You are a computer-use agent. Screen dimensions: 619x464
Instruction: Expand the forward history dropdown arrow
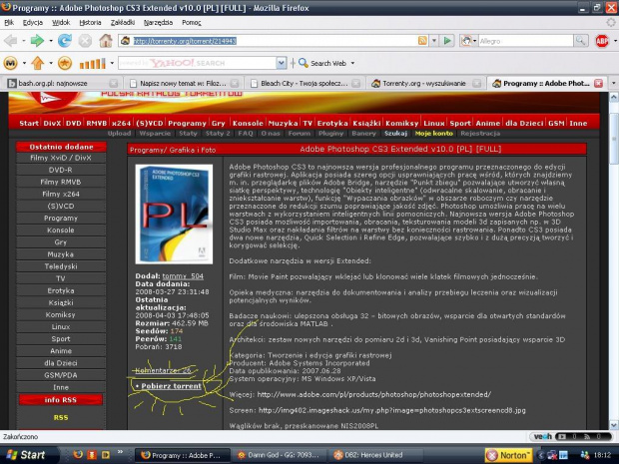(x=51, y=41)
